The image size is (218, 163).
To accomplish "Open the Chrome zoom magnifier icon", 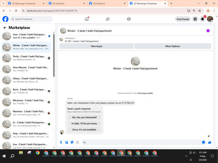I will (x=194, y=10).
